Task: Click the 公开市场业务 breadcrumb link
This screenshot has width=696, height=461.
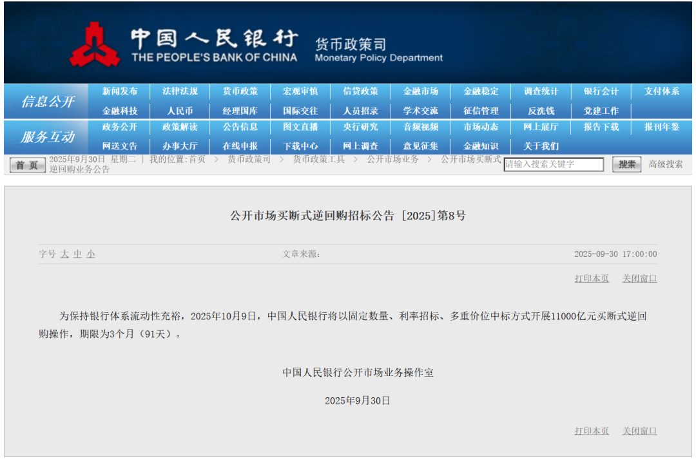Action: click(x=393, y=159)
